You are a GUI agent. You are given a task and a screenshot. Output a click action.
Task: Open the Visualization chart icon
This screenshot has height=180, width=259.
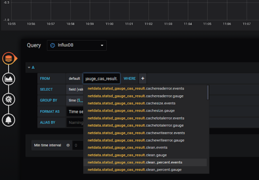(x=8, y=79)
